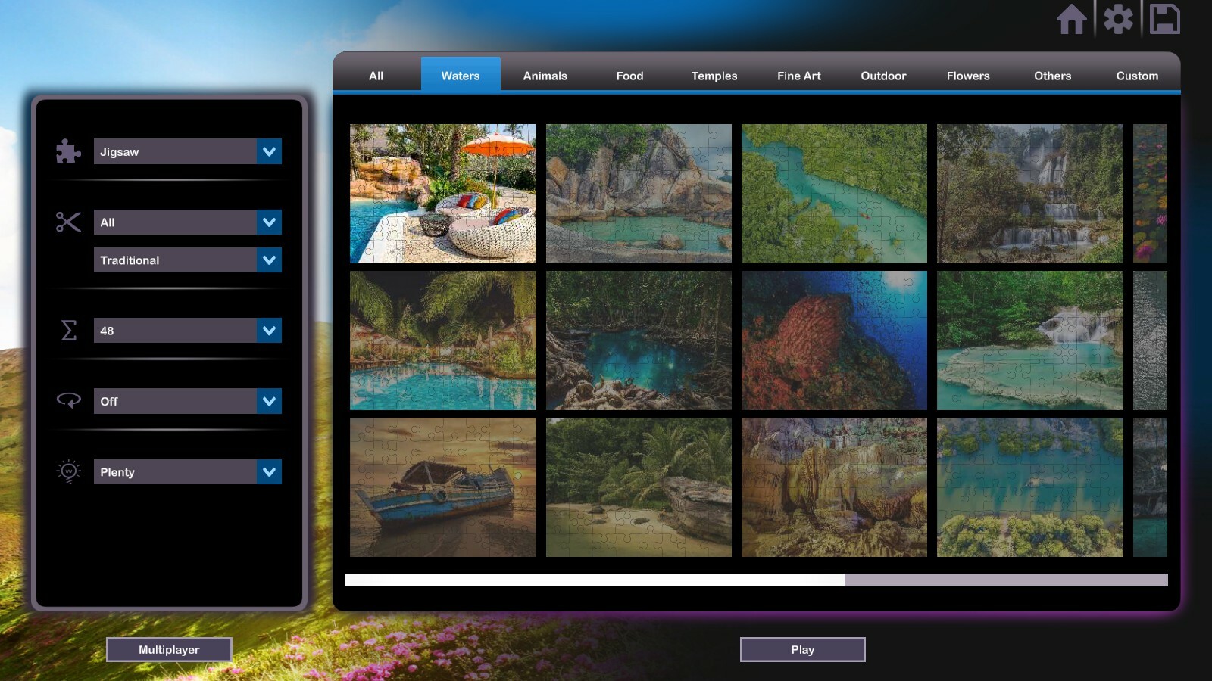Click the Home icon at top right
This screenshot has height=681, width=1212.
(1073, 20)
